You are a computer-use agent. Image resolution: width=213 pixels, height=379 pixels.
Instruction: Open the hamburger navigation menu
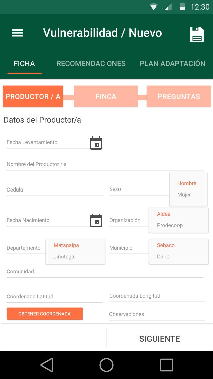pos(17,33)
